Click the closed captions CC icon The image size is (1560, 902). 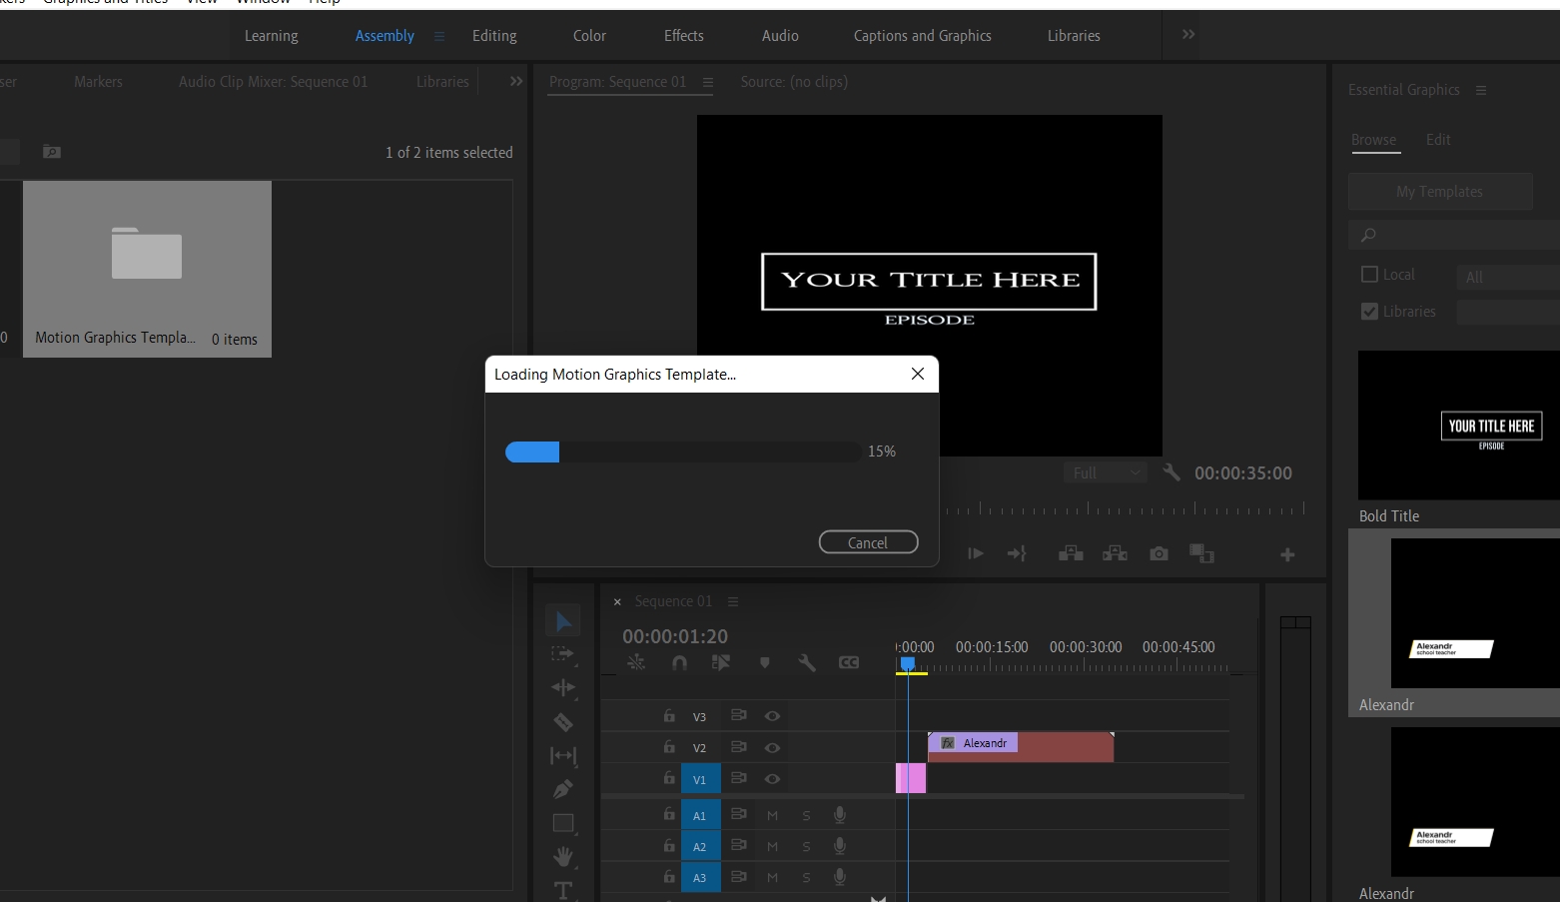849,662
